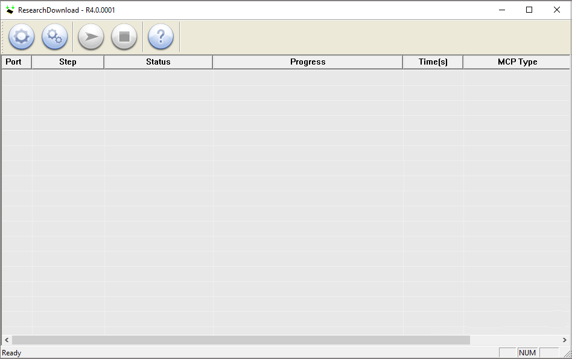572x359 pixels.
Task: Open Settings with the double-gear icon
Action: coord(55,36)
